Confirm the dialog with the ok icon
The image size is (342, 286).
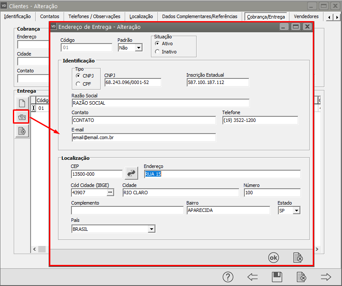[273, 257]
